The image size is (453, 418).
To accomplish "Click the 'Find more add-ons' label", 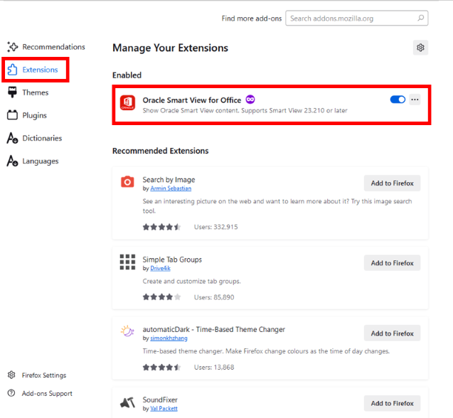I will coord(252,18).
